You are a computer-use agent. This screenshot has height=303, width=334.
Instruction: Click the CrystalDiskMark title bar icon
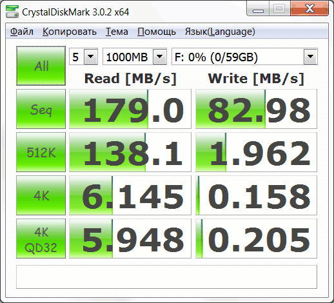[12, 12]
